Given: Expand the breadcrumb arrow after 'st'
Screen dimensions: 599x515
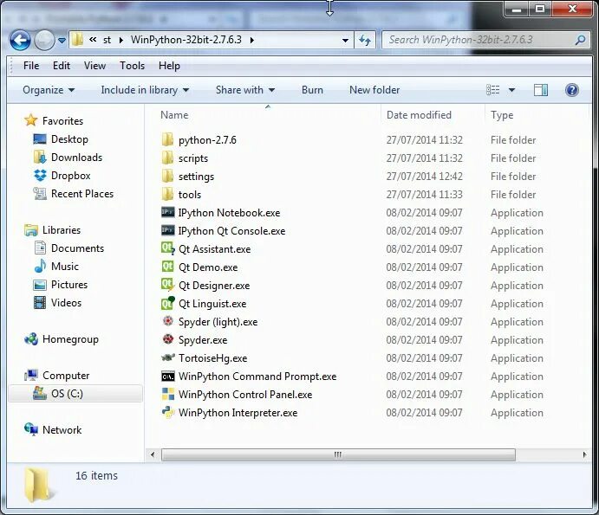Looking at the screenshot, I should pyautogui.click(x=121, y=40).
